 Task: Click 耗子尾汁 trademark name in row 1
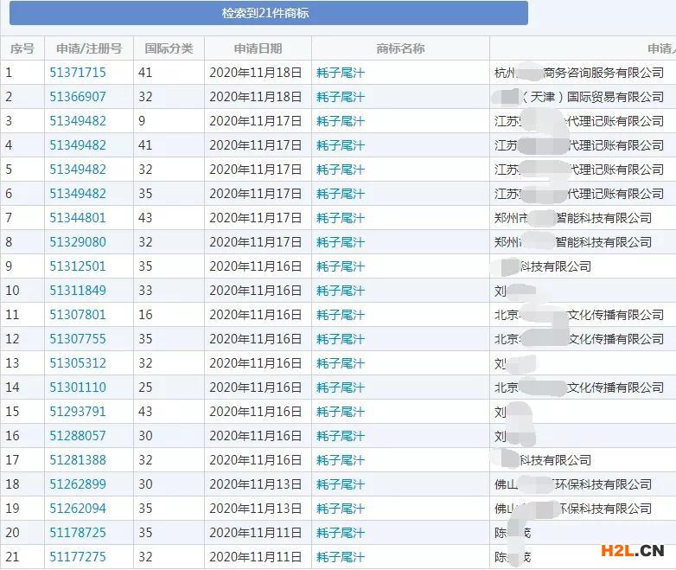point(341,73)
